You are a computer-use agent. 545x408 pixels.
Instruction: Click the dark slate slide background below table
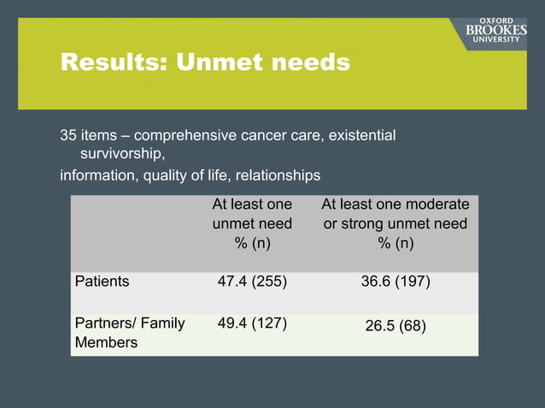[273, 382]
